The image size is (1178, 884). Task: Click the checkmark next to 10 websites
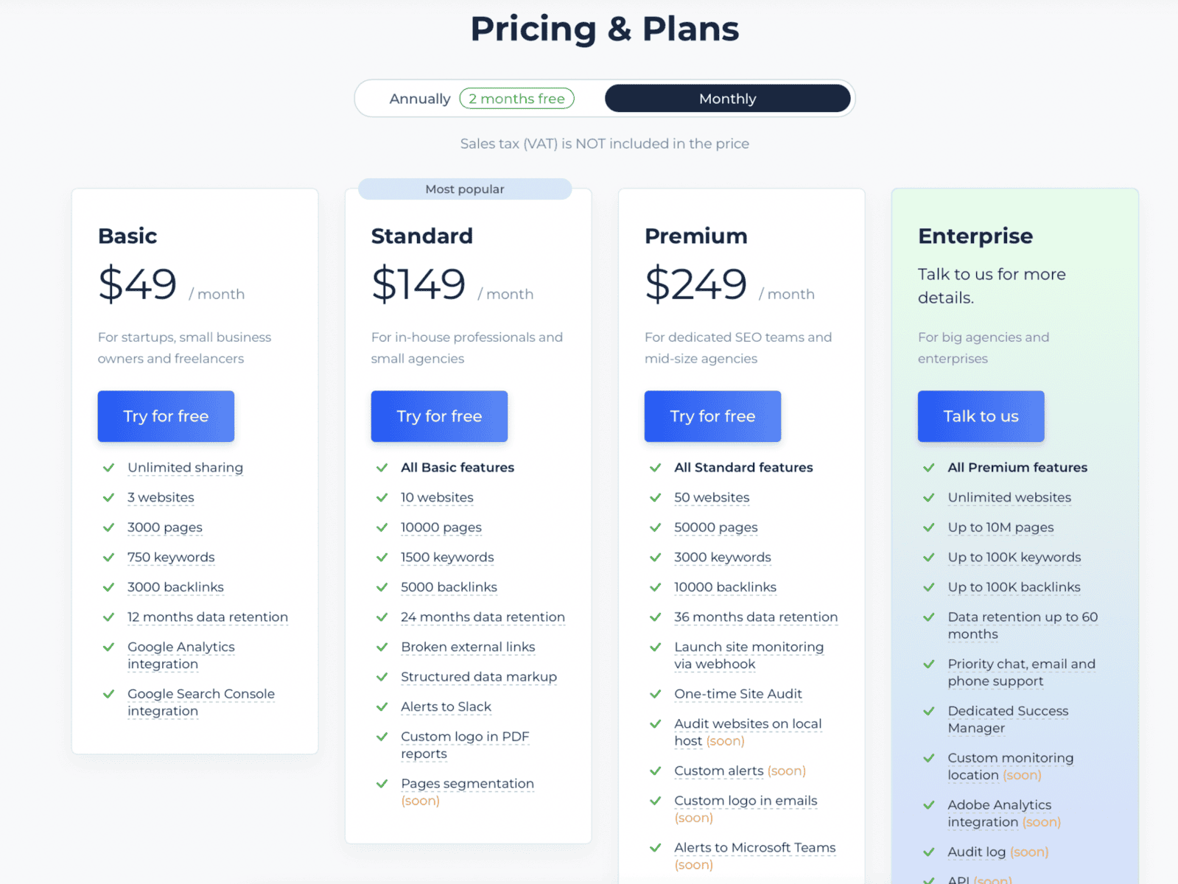(x=382, y=498)
